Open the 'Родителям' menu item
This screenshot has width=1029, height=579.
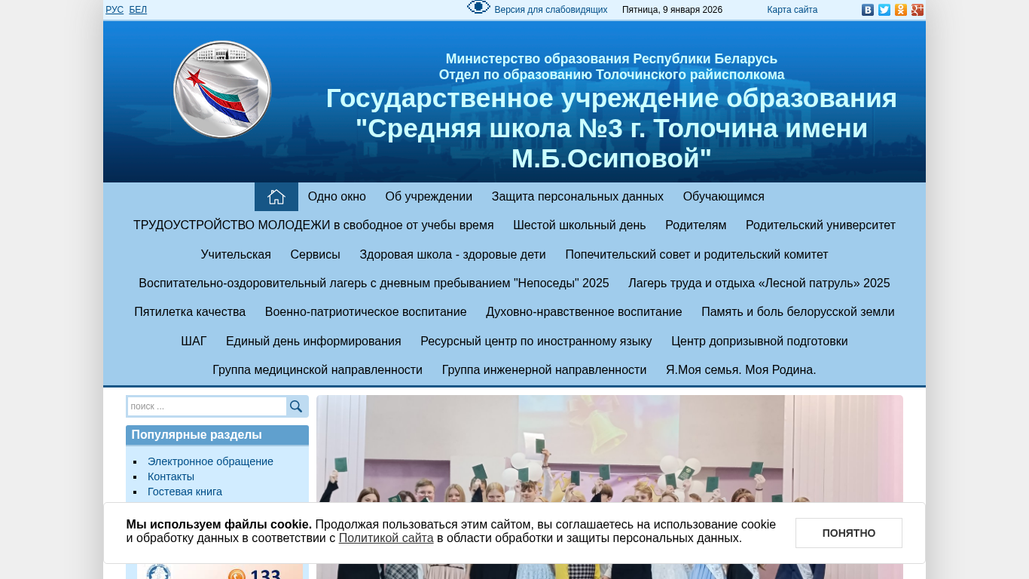(695, 225)
